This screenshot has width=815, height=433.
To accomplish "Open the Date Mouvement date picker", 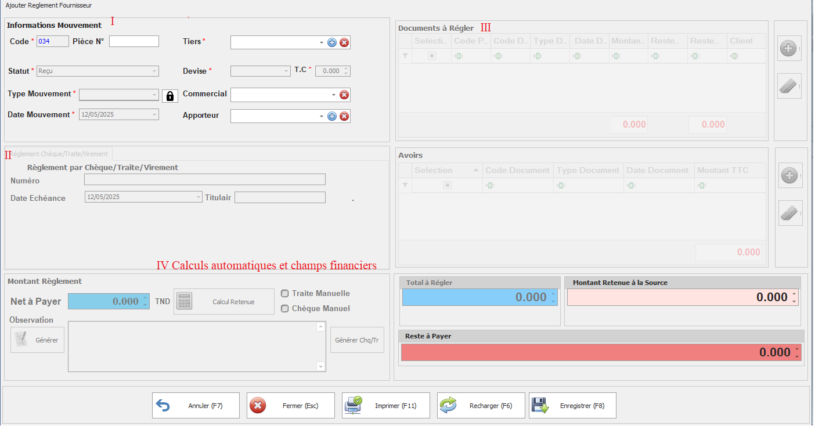I will 154,115.
